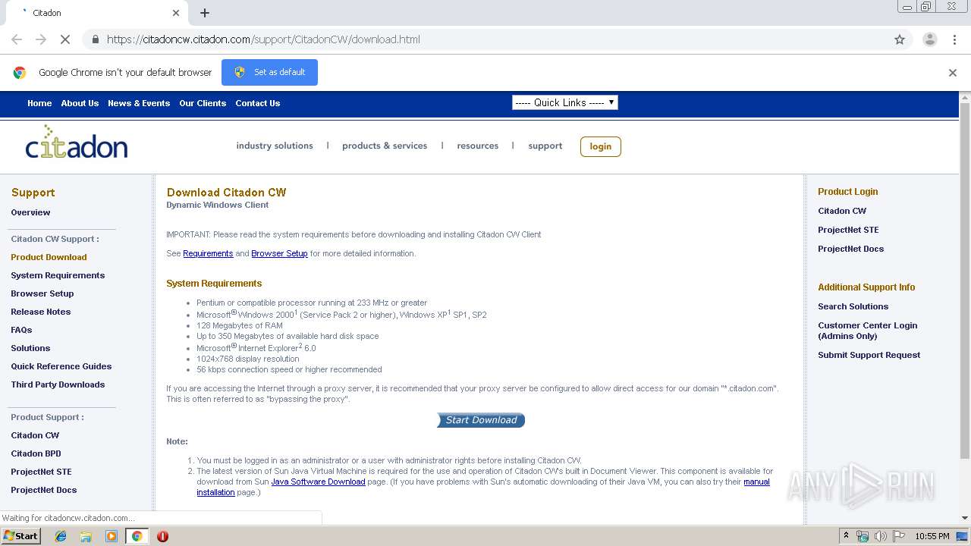Open support menu
Image resolution: width=971 pixels, height=546 pixels.
545,146
